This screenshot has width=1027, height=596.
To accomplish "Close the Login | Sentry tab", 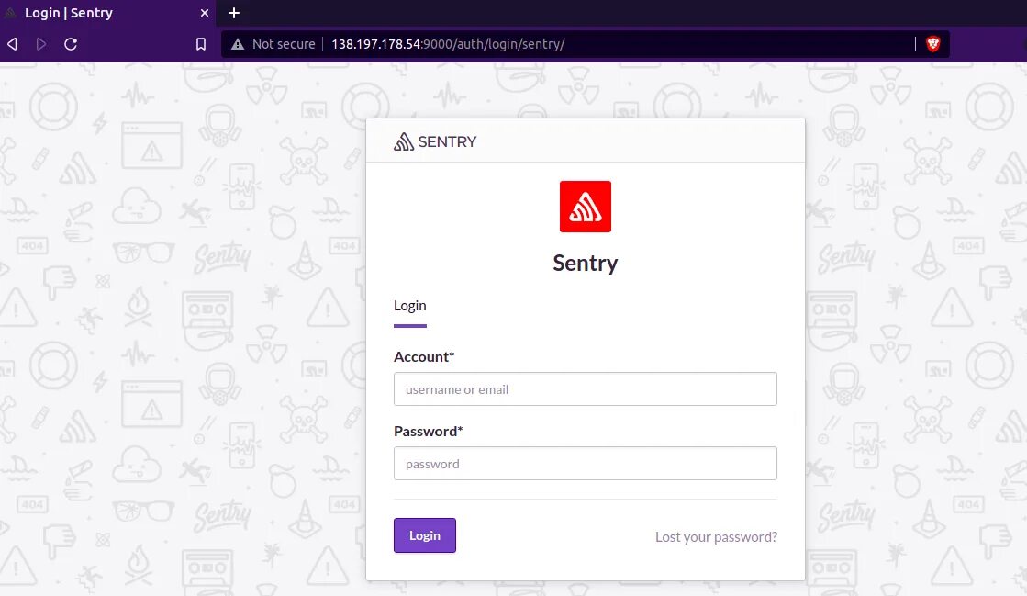I will (205, 13).
